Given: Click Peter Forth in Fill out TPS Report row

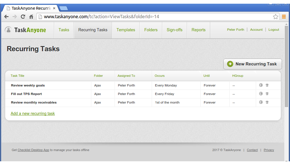Looking at the screenshot, I should point(126,94).
